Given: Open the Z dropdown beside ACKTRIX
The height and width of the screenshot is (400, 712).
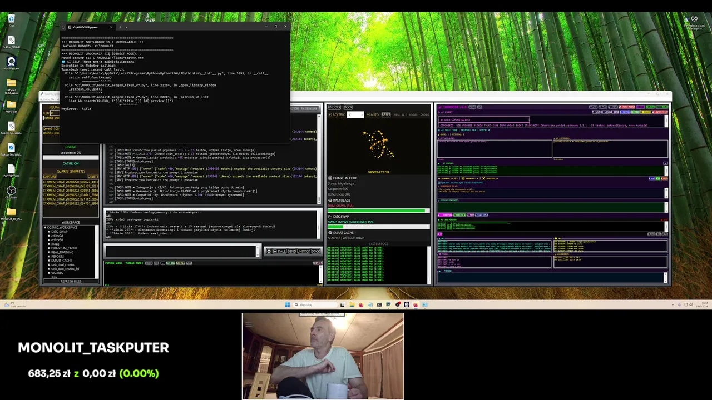Looking at the screenshot, I should coord(355,114).
